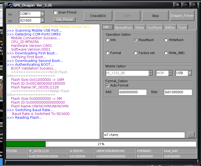Screen dimensions: 201x166
Task: Select the Info radio option
Action: tap(108, 40)
